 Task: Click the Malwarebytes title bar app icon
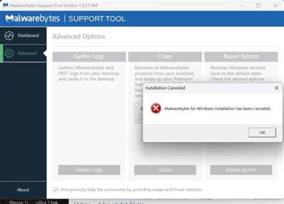point(6,5)
